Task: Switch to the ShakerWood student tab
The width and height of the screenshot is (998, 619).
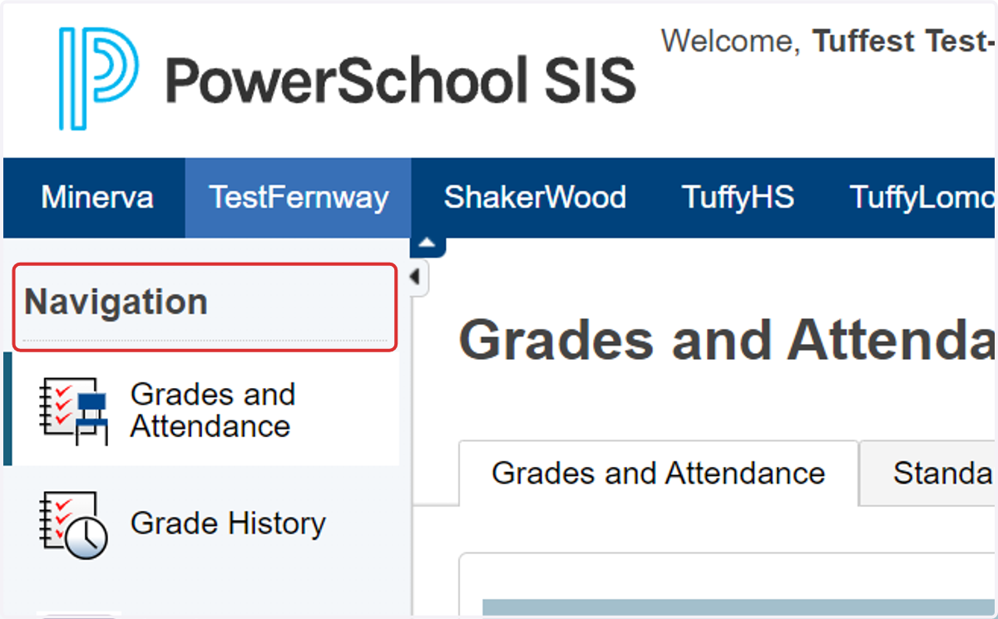Action: click(x=535, y=198)
